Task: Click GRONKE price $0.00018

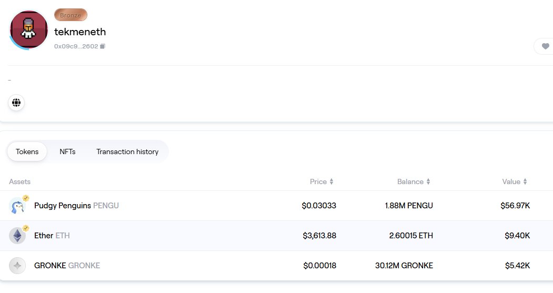Action: tap(319, 266)
